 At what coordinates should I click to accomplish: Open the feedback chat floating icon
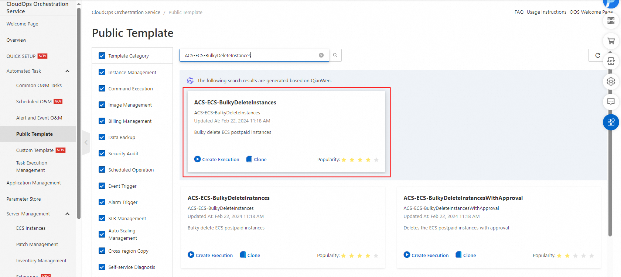point(611,102)
